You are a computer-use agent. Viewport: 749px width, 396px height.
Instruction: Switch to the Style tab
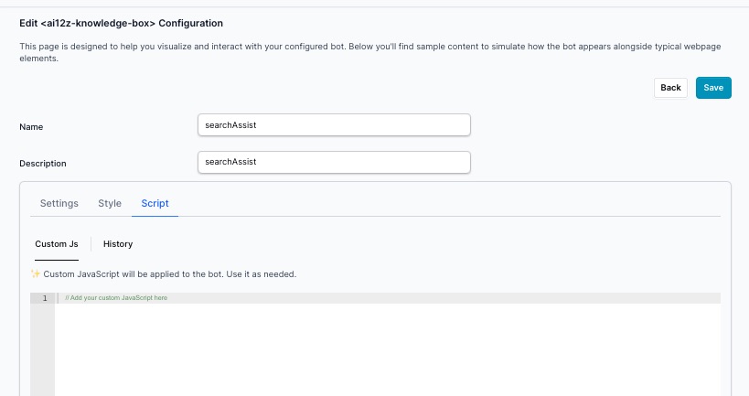coord(110,203)
